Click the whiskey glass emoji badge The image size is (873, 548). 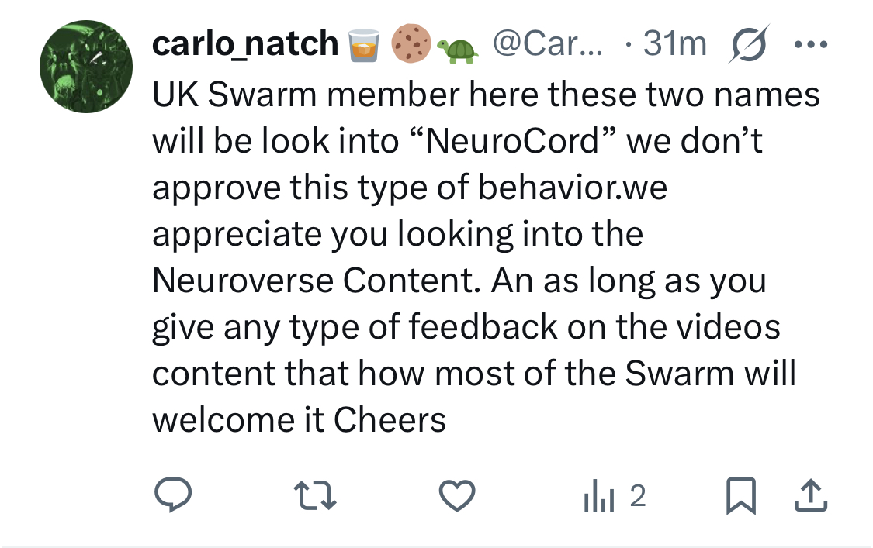364,44
